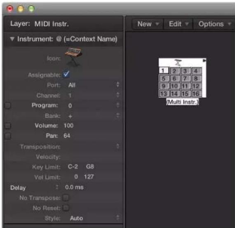Click the Style value Auto
235x228 pixels.
(x=76, y=218)
